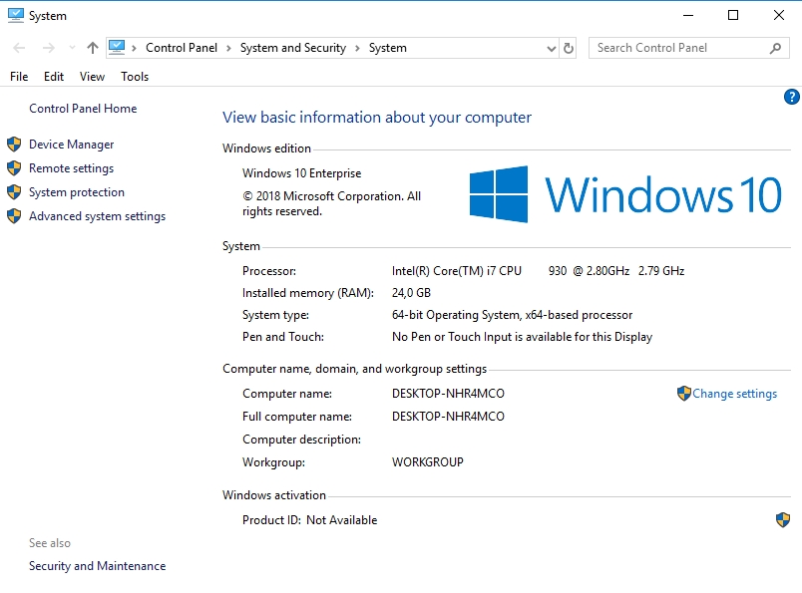This screenshot has width=802, height=593.
Task: Click the System icon in the title bar
Action: (16, 15)
